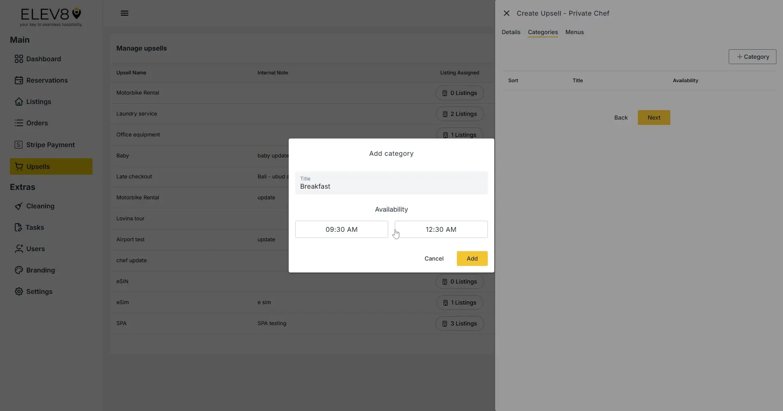
Task: Open Reservations from the sidebar icon
Action: pyautogui.click(x=19, y=80)
